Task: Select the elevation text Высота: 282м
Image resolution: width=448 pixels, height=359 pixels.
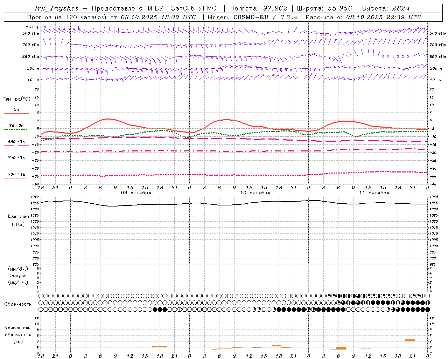Action: click(x=386, y=8)
